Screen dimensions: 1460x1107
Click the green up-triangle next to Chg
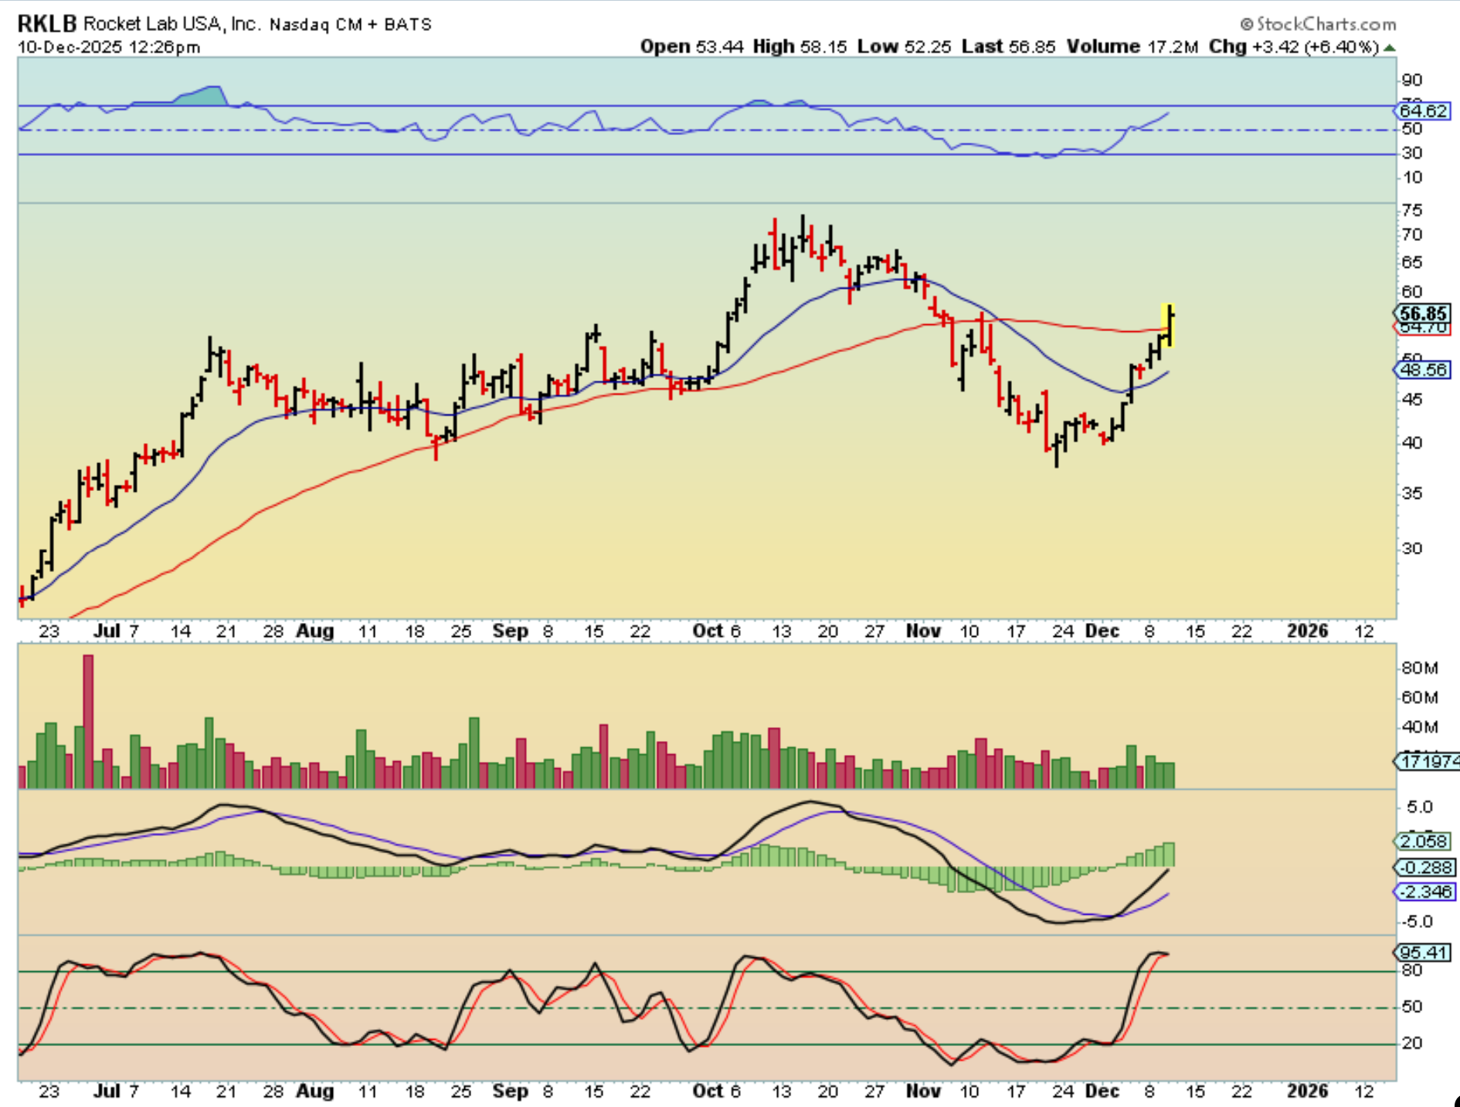tap(1390, 48)
